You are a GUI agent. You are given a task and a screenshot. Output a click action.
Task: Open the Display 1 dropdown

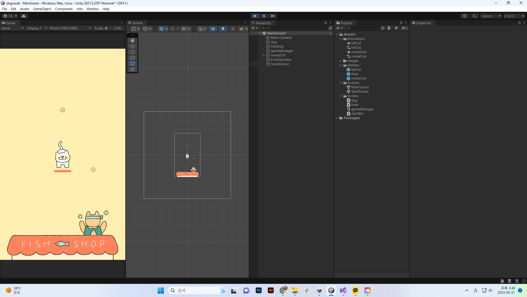click(37, 28)
